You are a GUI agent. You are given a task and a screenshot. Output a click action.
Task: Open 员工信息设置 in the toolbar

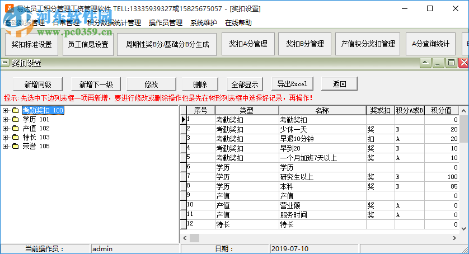88,44
